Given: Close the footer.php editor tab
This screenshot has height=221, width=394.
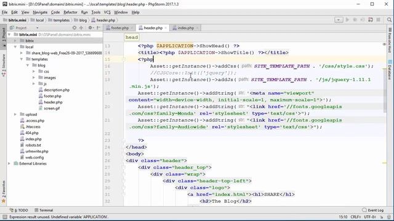Looking at the screenshot, I should 132,28.
